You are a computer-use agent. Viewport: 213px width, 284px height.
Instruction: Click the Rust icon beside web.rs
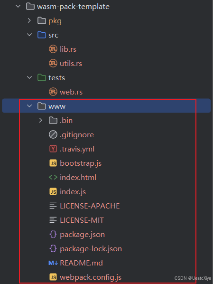click(x=53, y=92)
